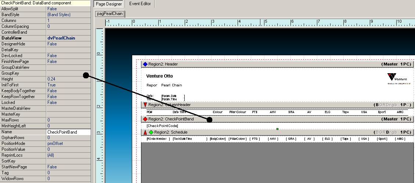Click the red diamond icon on CheckPointBand
The height and width of the screenshot is (183, 415).
point(145,119)
